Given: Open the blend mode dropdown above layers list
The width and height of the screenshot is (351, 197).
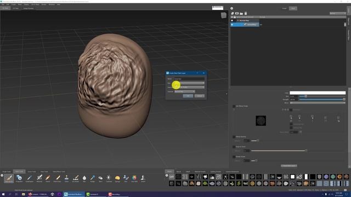Looking at the screenshot, I should (338, 13).
